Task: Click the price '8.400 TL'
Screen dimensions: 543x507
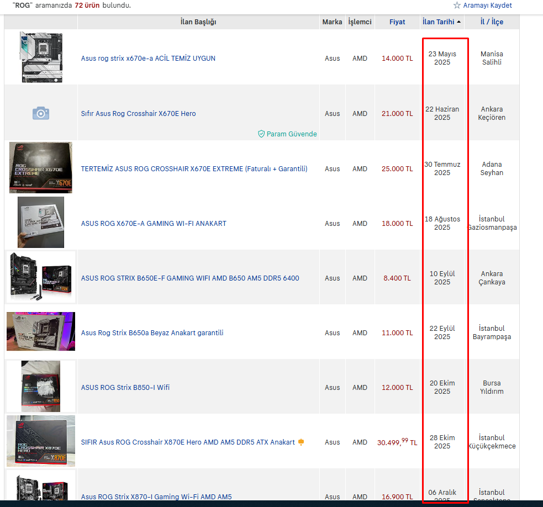Action: [397, 278]
